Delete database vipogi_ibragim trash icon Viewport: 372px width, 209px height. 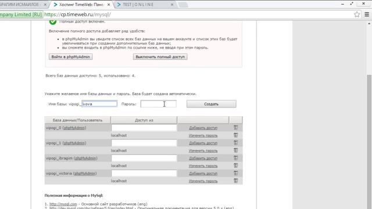(235, 158)
